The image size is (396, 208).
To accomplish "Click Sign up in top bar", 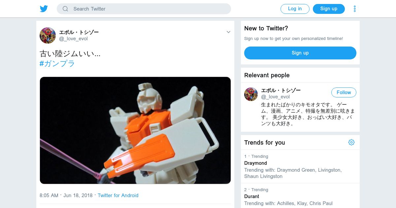I will 329,9.
